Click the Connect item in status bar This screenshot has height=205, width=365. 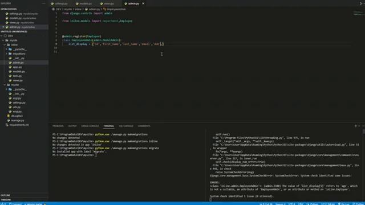pos(15,204)
